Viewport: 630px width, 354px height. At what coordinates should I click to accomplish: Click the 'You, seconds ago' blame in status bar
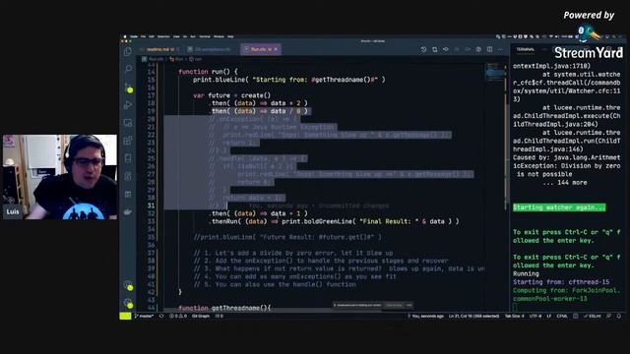[426, 317]
